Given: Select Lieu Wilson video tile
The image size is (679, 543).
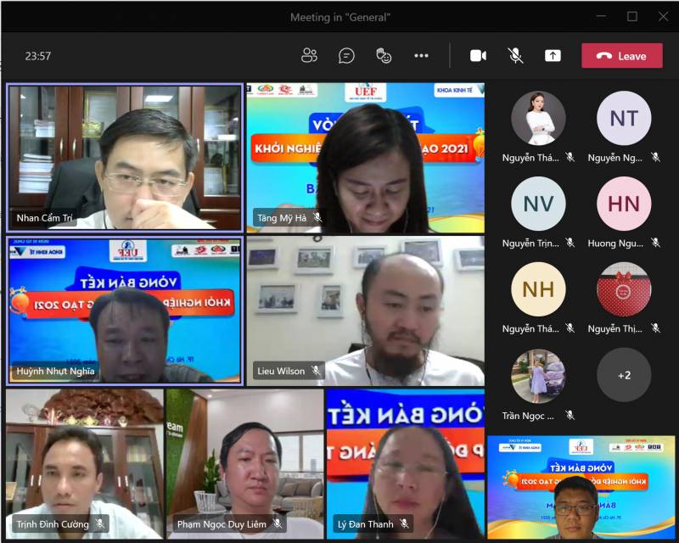Looking at the screenshot, I should point(365,310).
